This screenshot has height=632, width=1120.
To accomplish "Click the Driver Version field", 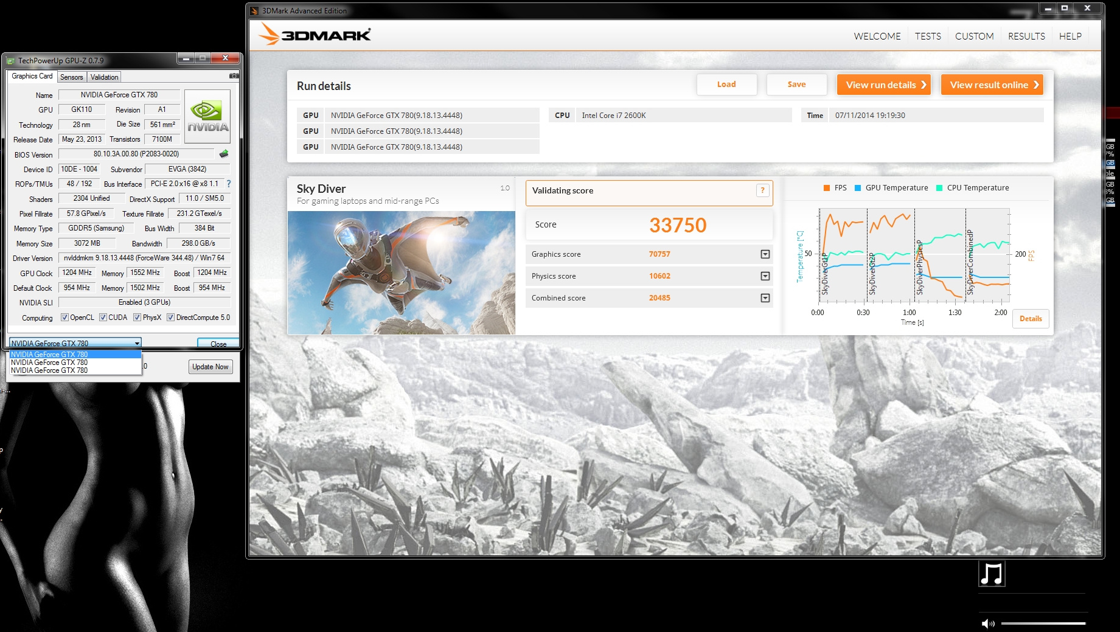I will click(144, 258).
